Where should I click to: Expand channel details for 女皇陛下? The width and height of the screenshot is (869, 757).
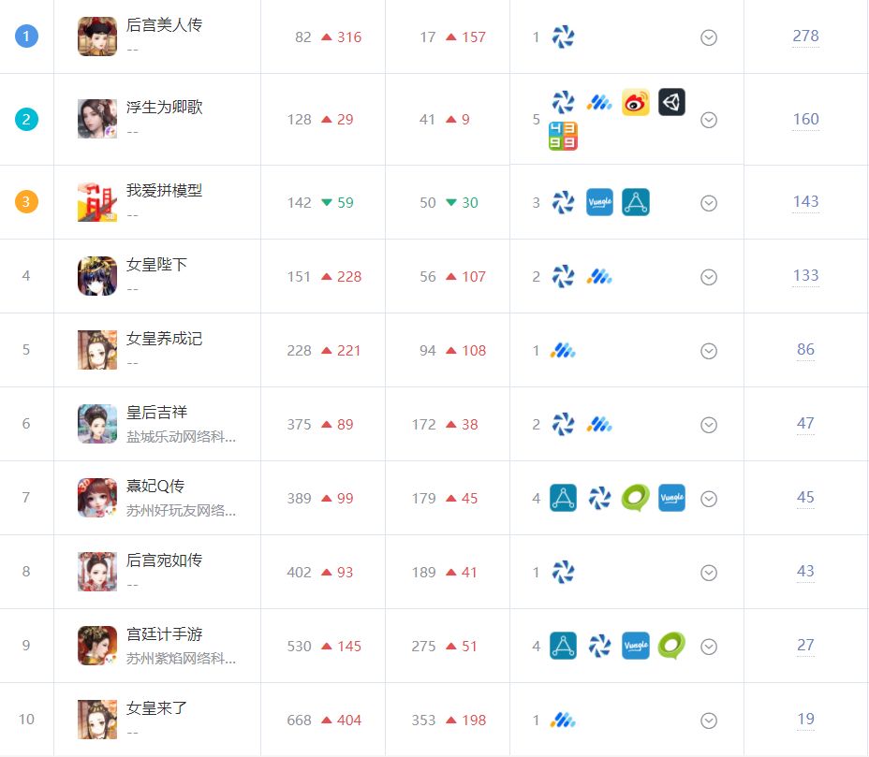pos(709,277)
